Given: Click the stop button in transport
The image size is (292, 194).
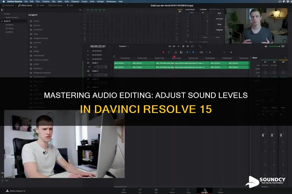Looking at the screenshot, I should 183,46.
